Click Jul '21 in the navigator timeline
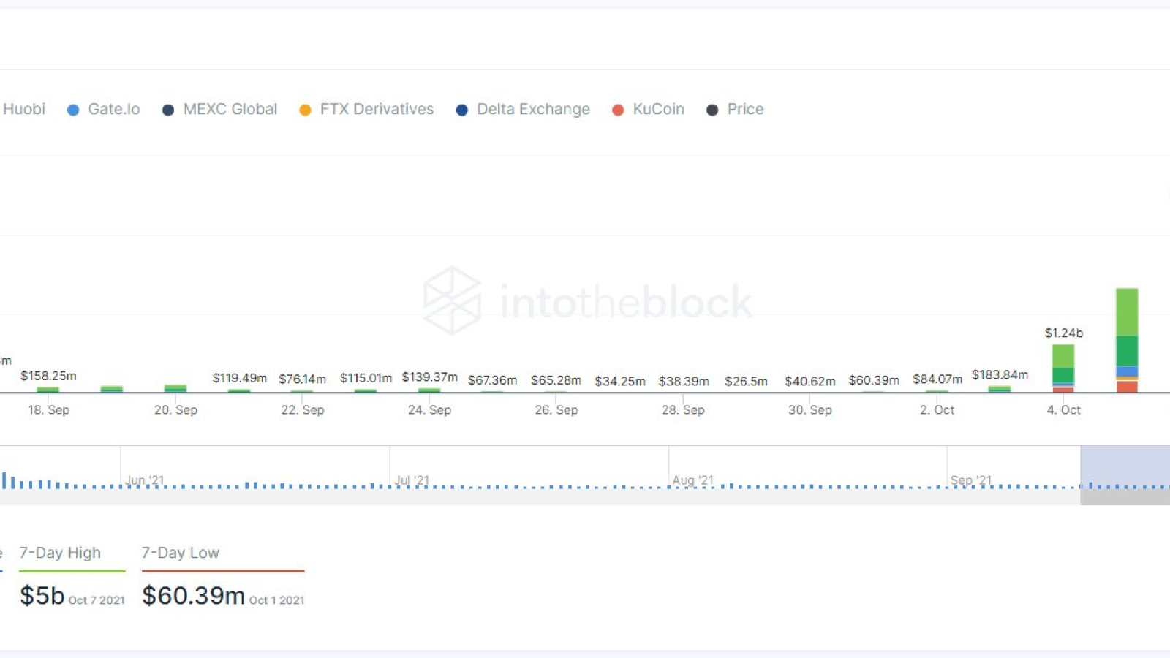 [412, 480]
